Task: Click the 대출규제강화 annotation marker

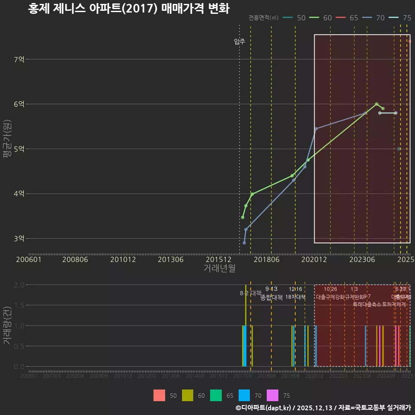Action: click(331, 297)
